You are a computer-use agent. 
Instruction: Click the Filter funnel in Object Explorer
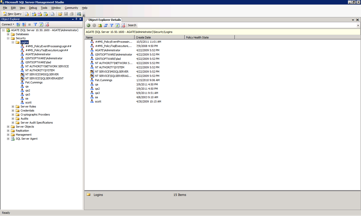[35, 24]
